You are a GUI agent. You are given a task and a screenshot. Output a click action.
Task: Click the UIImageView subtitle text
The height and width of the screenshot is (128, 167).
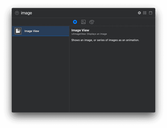(x=89, y=34)
